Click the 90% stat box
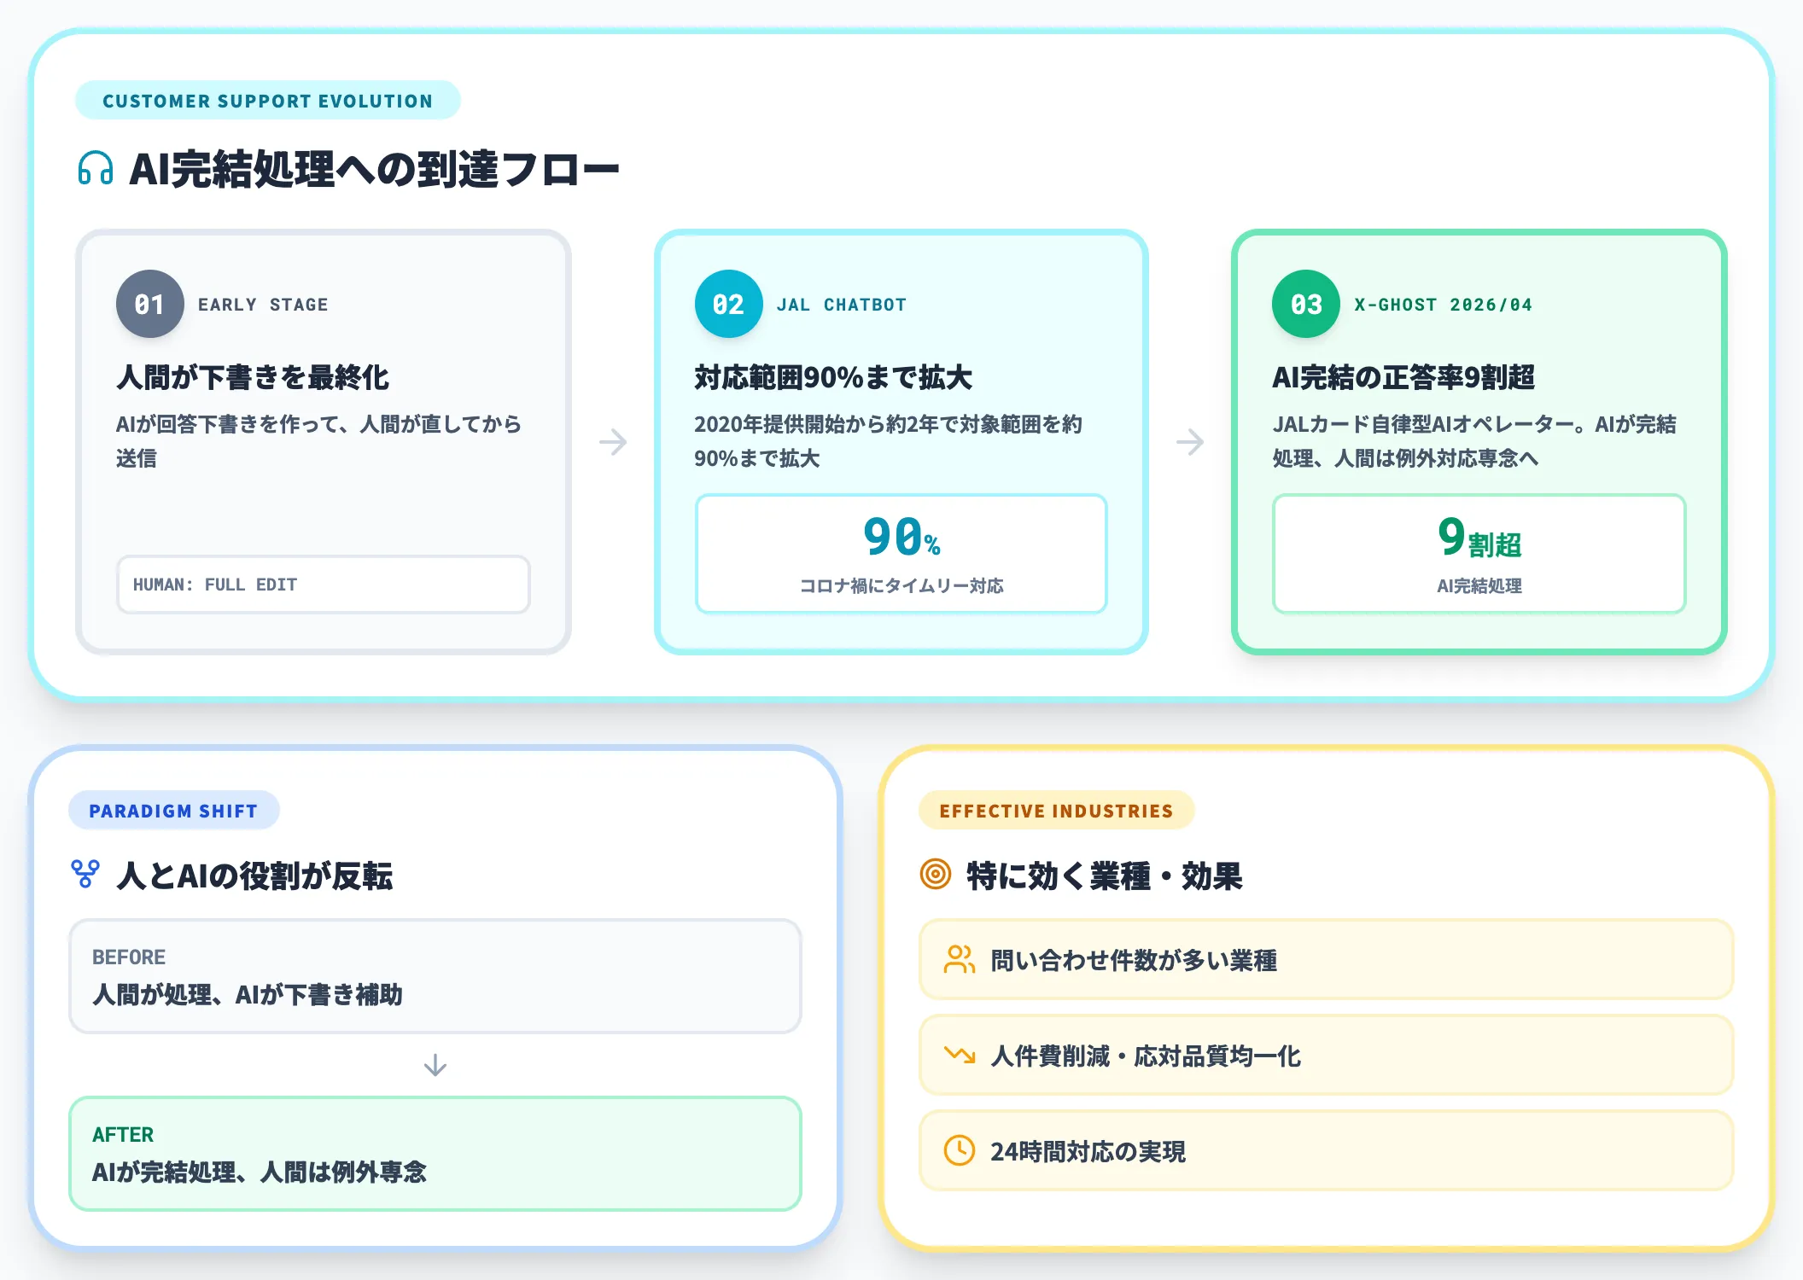The image size is (1803, 1280). pos(901,554)
